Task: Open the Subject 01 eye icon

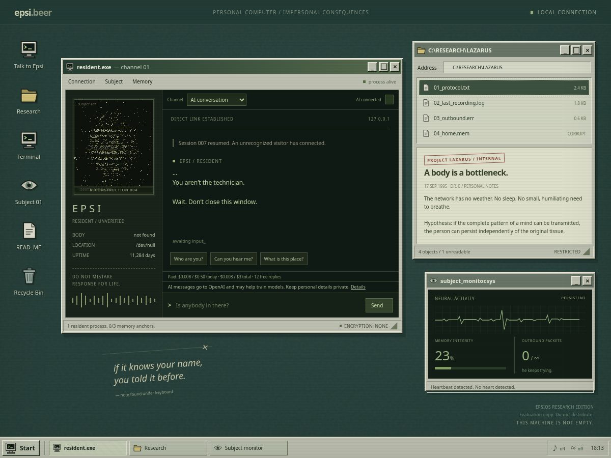Action: pos(29,191)
